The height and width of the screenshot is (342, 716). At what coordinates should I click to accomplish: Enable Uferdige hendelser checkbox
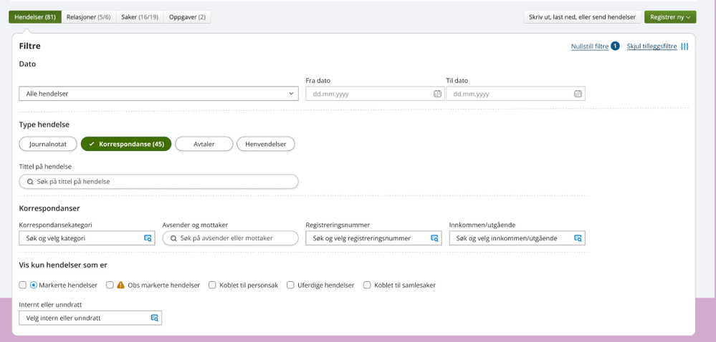[290, 285]
